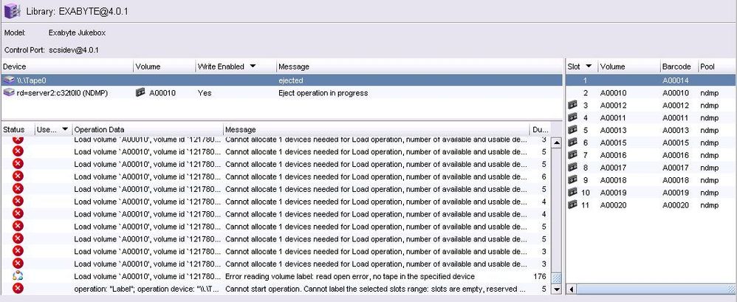This screenshot has width=737, height=302.
Task: Click the operation: "Label" operation data cell
Action: (x=148, y=289)
